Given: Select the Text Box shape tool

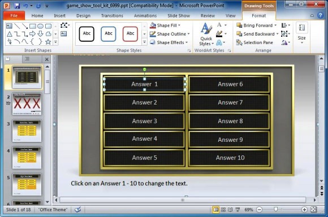Looking at the screenshot, I should pyautogui.click(x=9, y=26).
